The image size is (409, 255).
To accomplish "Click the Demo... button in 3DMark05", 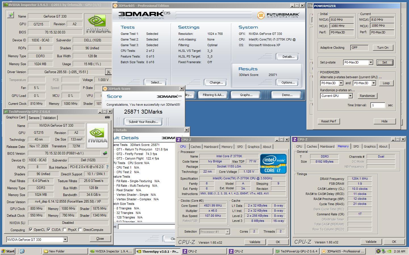I will pos(287,95).
